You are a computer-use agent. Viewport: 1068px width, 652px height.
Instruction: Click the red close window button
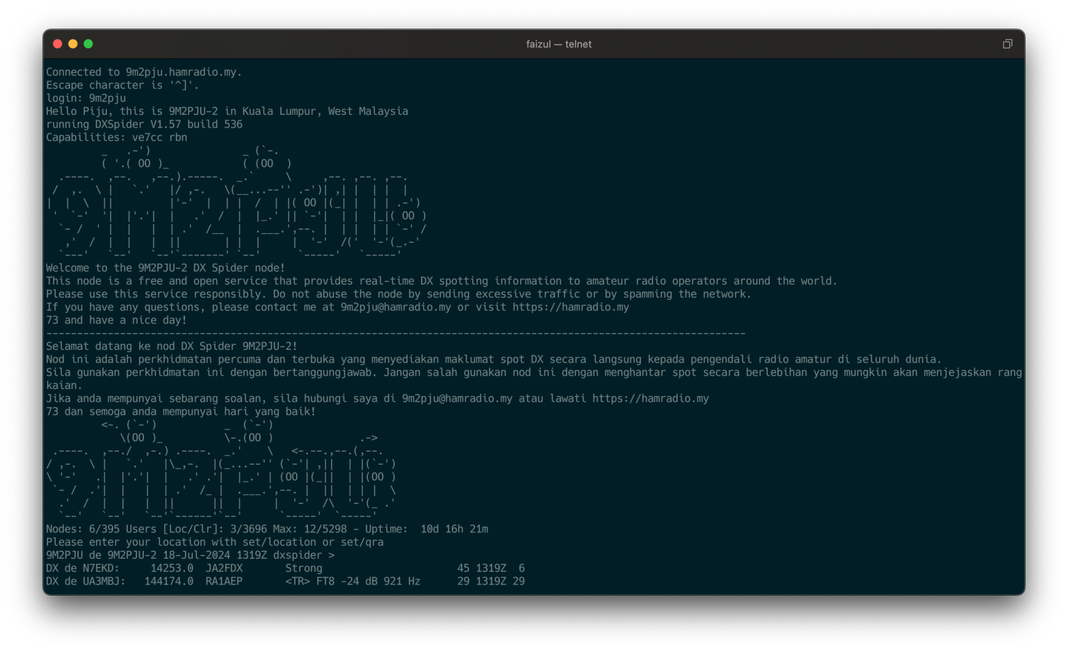pyautogui.click(x=58, y=44)
